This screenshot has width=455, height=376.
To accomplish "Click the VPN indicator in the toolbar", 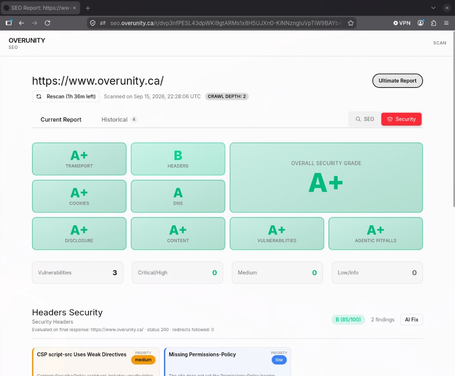I will tap(402, 23).
